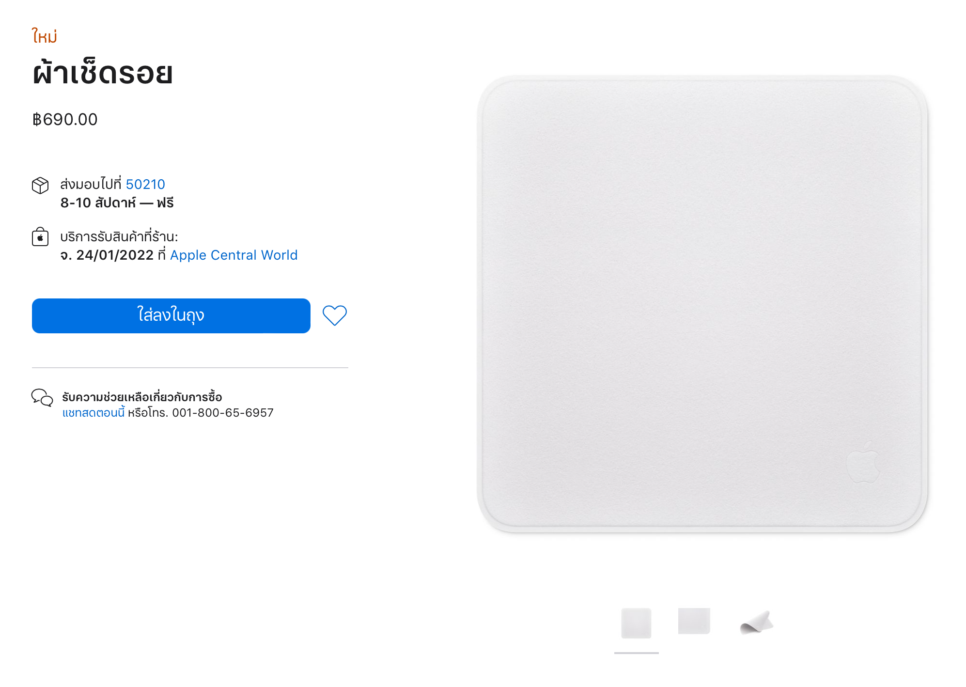Click the 24/01/2022 pickup date text
This screenshot has width=966, height=687.
click(x=115, y=255)
